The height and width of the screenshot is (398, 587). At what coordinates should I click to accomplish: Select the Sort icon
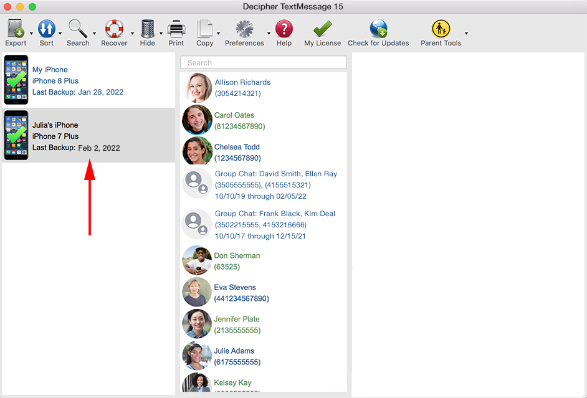[x=47, y=29]
